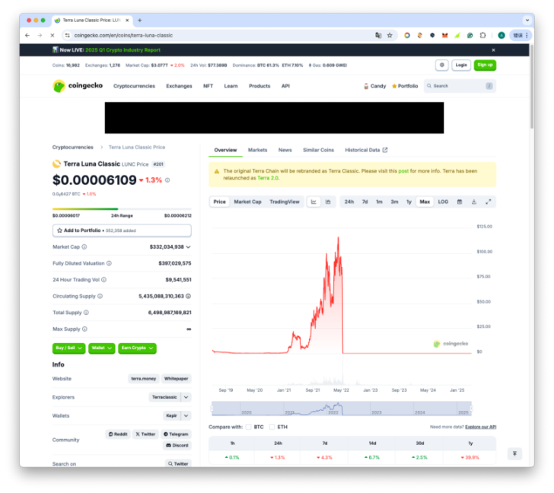The width and height of the screenshot is (554, 493).
Task: Switch to line chart icon
Action: (x=314, y=202)
